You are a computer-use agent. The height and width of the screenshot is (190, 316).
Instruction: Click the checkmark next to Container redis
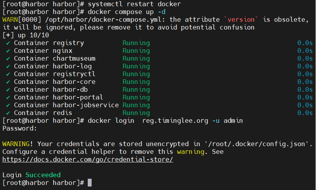pos(8,113)
